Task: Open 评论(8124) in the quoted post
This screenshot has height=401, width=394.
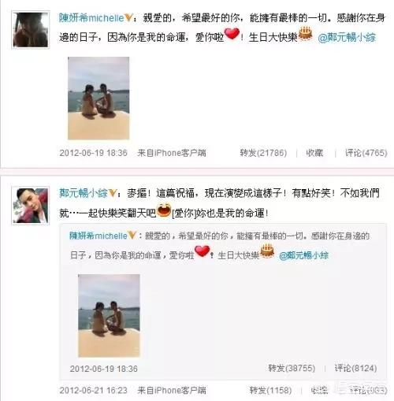Action: (x=356, y=368)
